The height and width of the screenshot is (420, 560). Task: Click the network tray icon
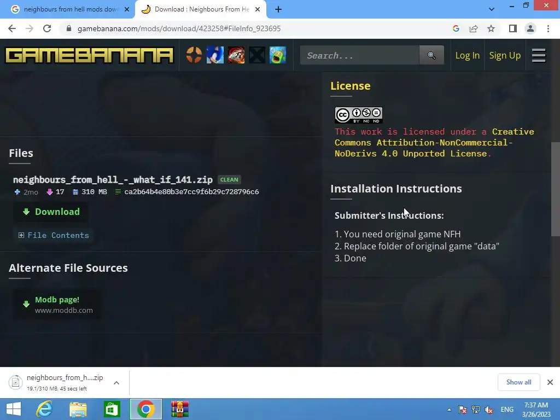pos(476,410)
